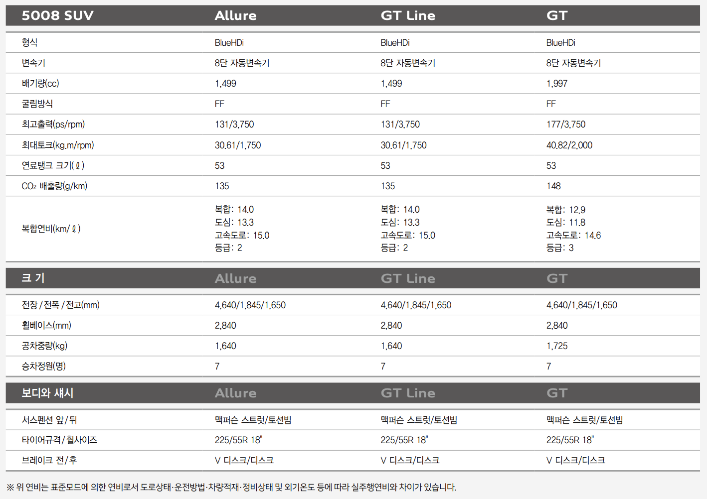
Task: Click FF in the GT column
Action: [x=551, y=104]
